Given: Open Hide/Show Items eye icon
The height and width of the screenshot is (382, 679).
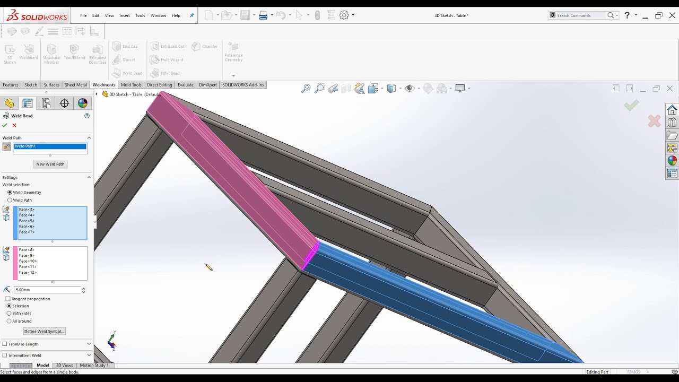Looking at the screenshot, I should (x=409, y=89).
